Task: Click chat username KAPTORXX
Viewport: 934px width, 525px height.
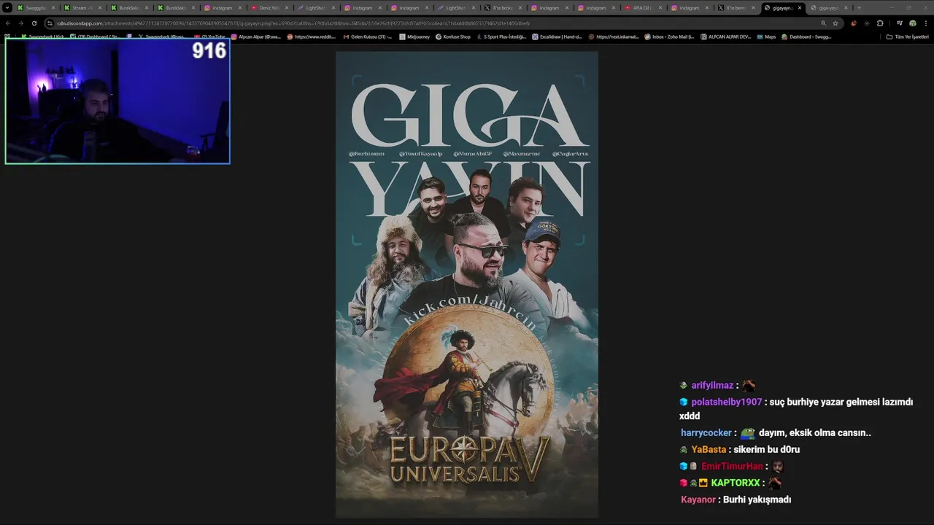Action: pos(736,483)
